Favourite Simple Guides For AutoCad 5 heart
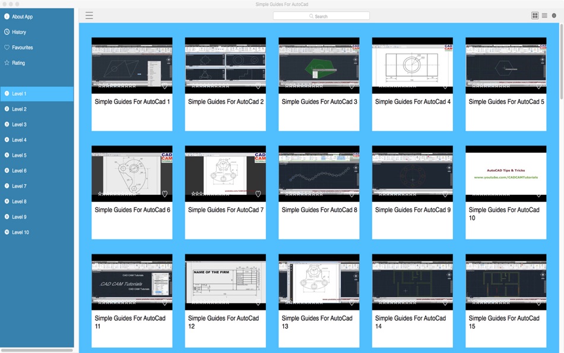 point(538,86)
